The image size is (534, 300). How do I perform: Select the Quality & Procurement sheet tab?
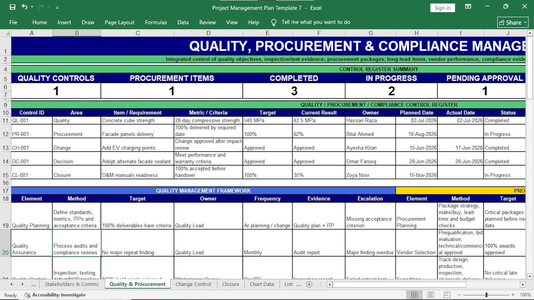point(137,284)
